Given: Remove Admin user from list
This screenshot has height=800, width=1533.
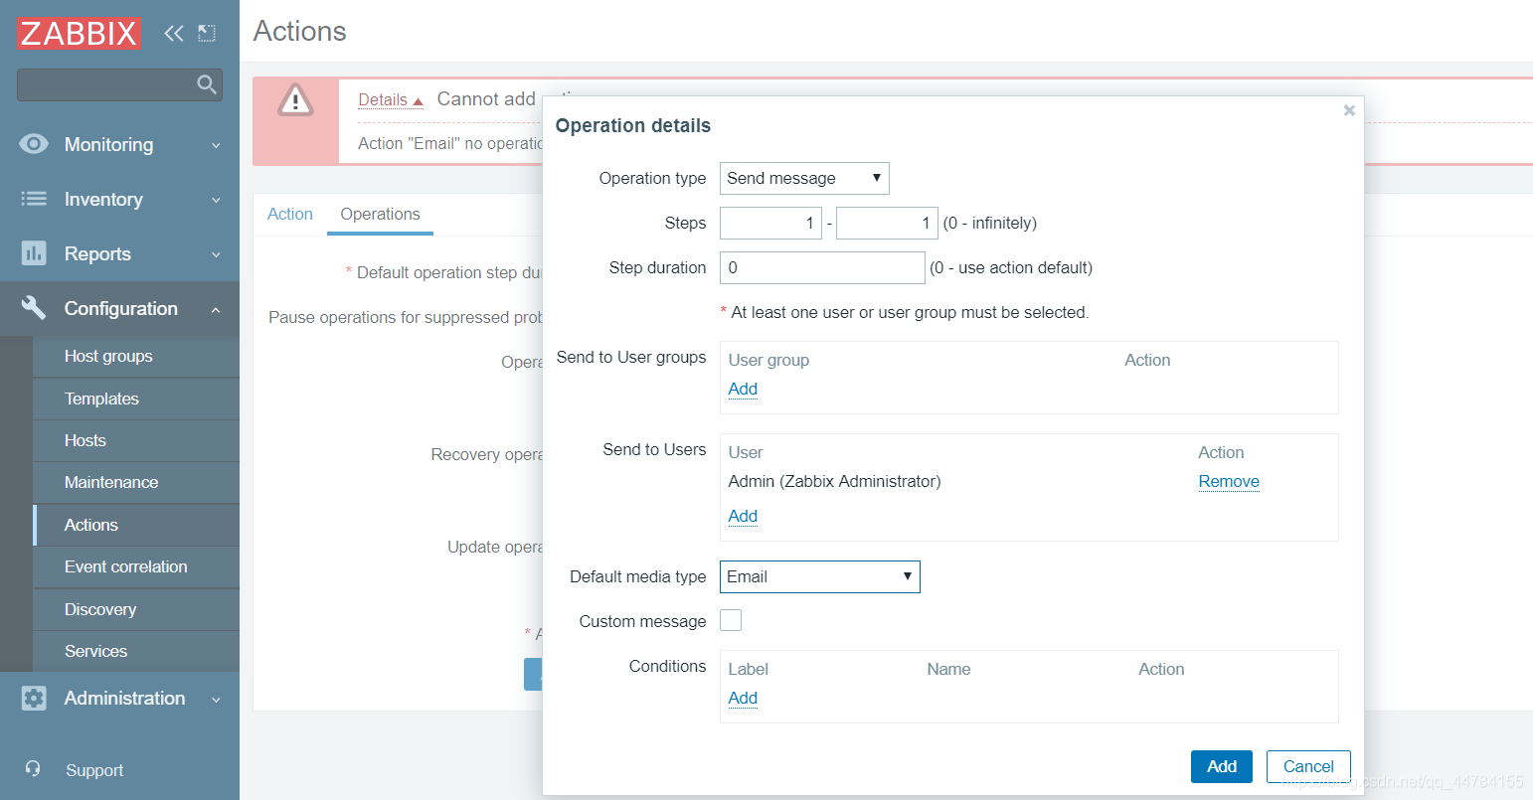Looking at the screenshot, I should pos(1229,481).
